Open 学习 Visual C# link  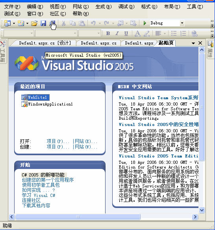pos(39,195)
